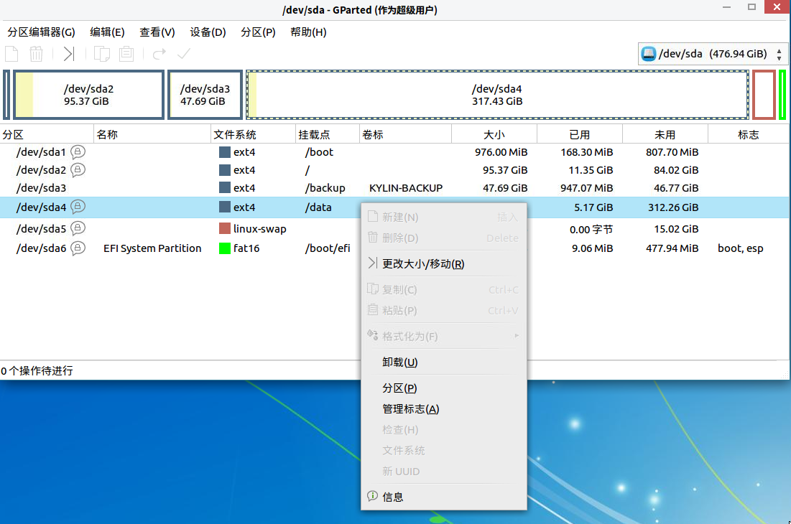791x524 pixels.
Task: Maximize the GParted window
Action: point(751,7)
